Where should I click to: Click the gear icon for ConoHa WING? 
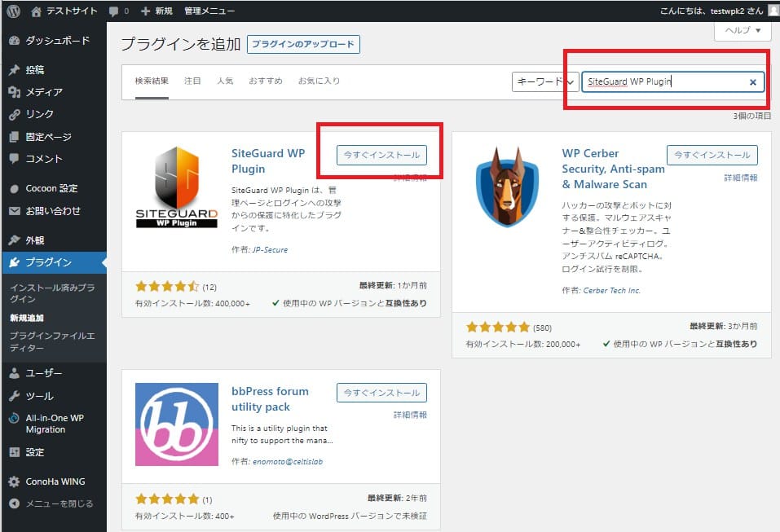pyautogui.click(x=15, y=481)
